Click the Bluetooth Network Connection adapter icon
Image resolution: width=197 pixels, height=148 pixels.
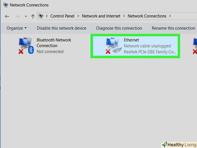[25, 45]
